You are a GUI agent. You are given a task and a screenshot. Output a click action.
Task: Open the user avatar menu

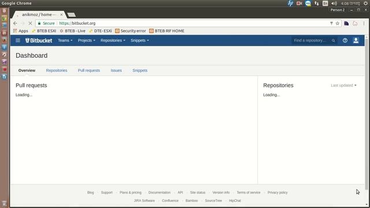[x=356, y=40]
